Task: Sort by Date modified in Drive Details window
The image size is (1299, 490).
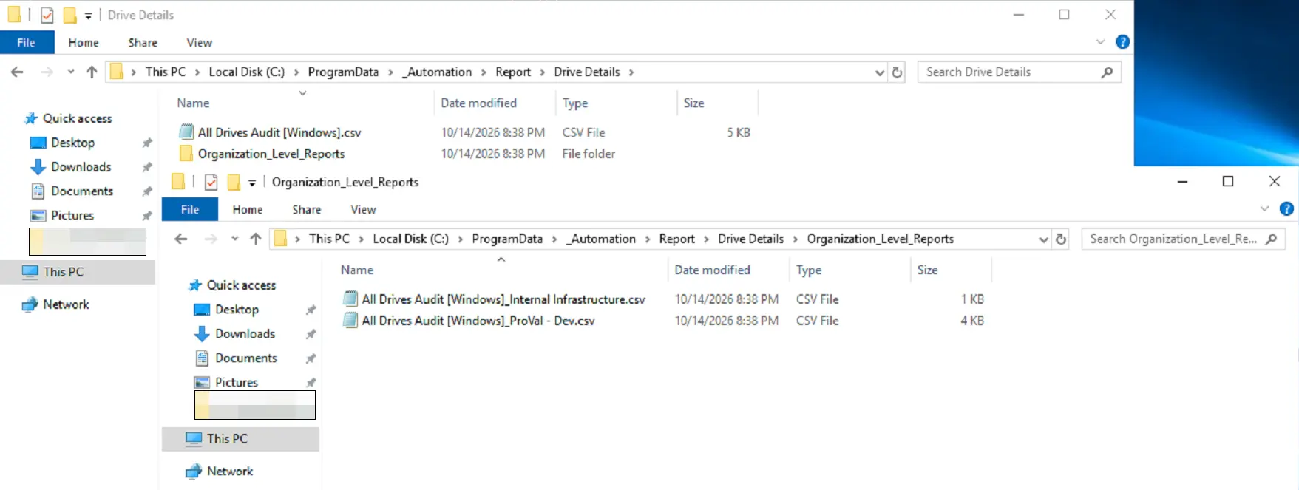Action: tap(479, 103)
